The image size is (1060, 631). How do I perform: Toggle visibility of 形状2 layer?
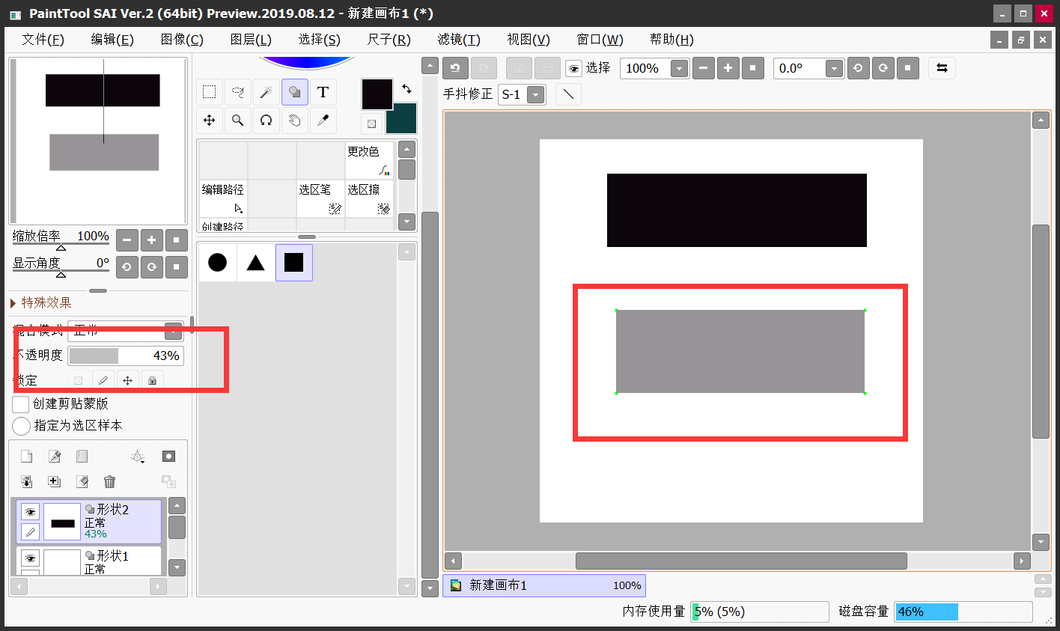click(30, 512)
